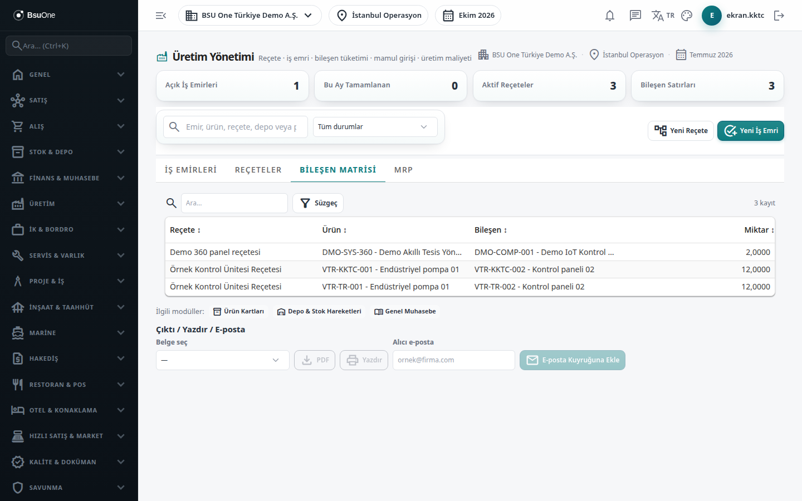Switch to the REÇETELER tab
Screen dimensions: 802x501
click(258, 170)
